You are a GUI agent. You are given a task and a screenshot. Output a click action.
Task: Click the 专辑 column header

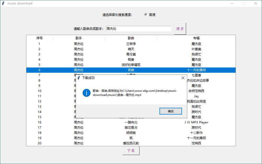coord(196,38)
